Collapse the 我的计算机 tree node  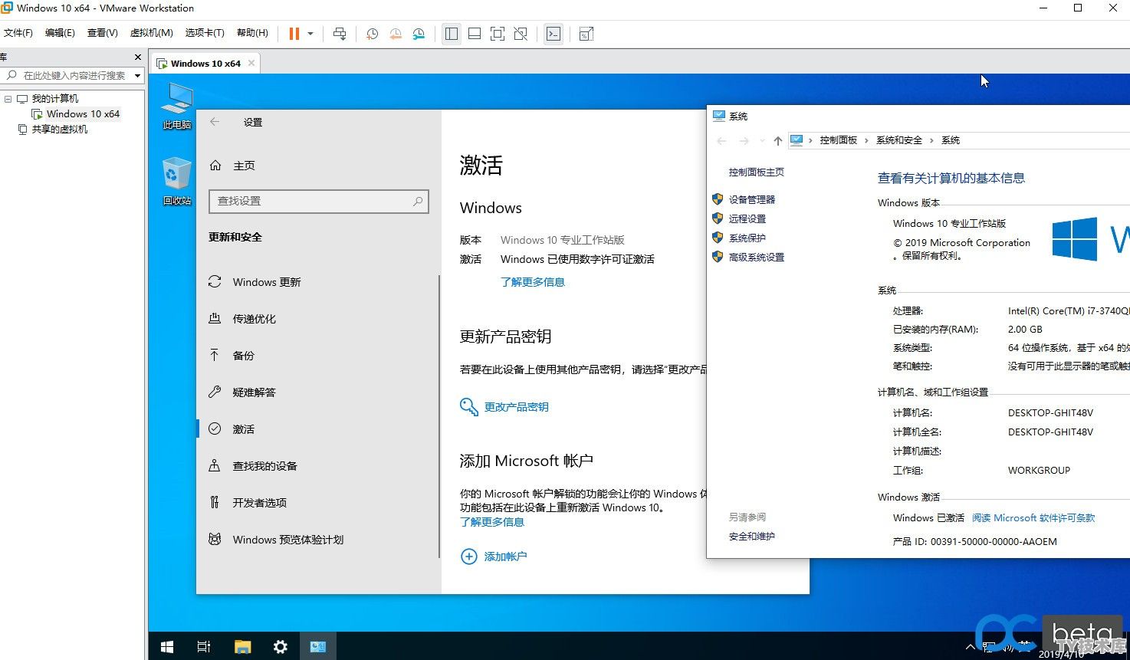click(x=8, y=99)
